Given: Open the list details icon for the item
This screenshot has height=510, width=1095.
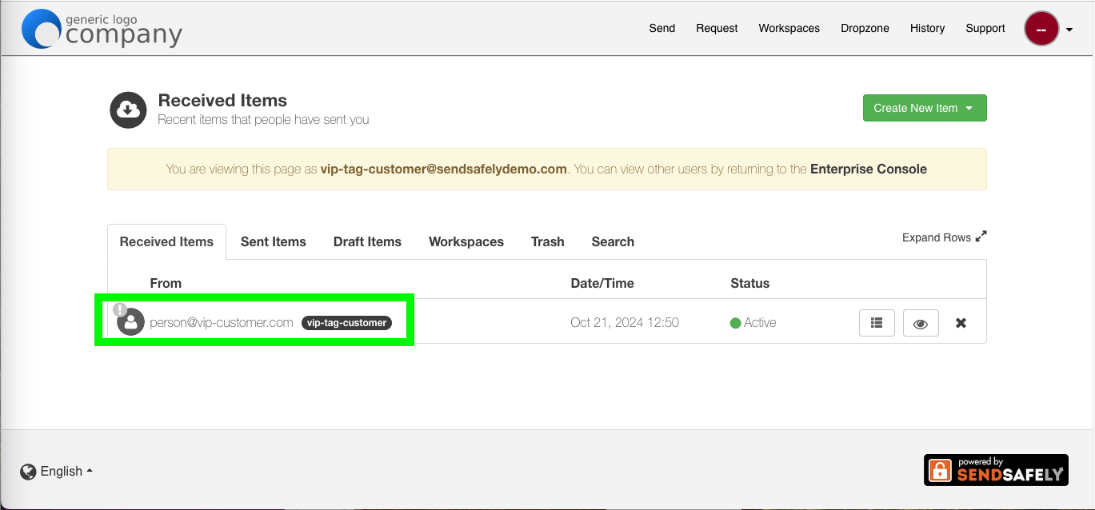Looking at the screenshot, I should tap(877, 323).
